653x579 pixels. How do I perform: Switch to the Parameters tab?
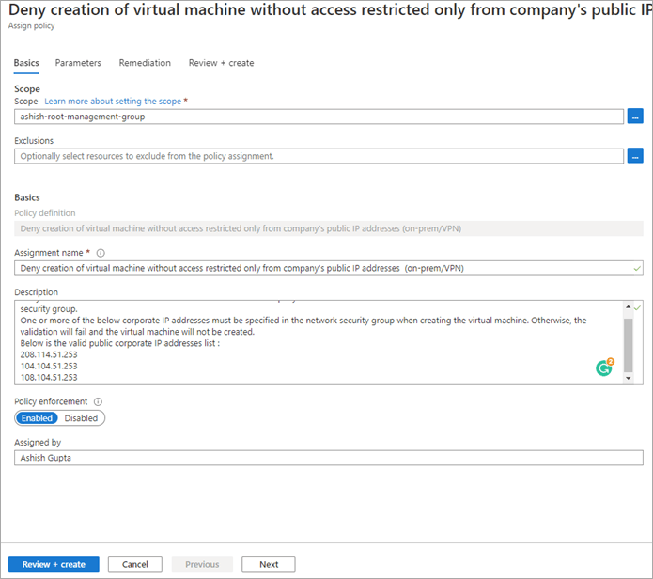tap(78, 63)
